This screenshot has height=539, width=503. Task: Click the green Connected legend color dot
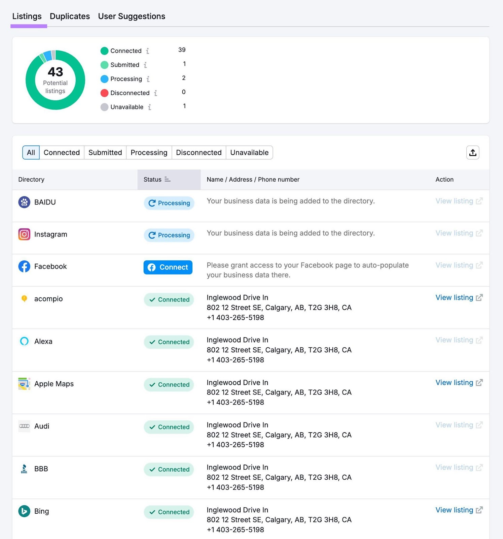click(104, 51)
